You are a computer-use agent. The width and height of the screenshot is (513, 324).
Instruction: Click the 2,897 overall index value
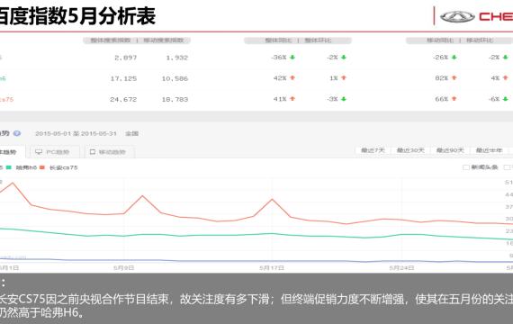pyautogui.click(x=126, y=58)
